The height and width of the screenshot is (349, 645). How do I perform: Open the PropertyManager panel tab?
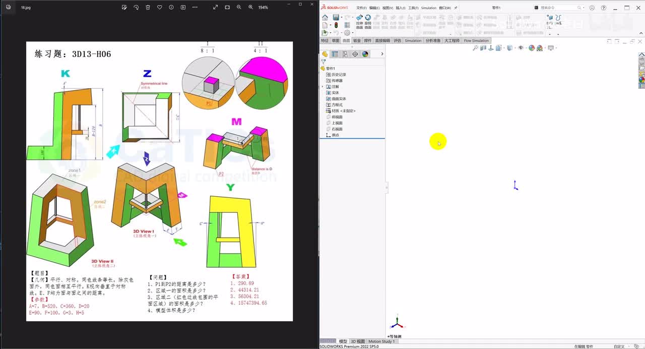coord(335,54)
